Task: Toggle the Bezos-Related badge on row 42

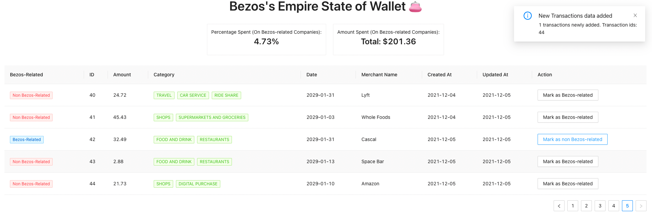Action: [27, 139]
